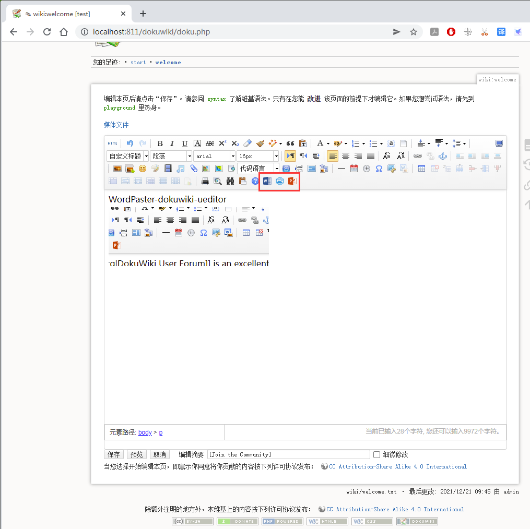Expand the autotypeset wand dropdown arrow

click(x=280, y=143)
